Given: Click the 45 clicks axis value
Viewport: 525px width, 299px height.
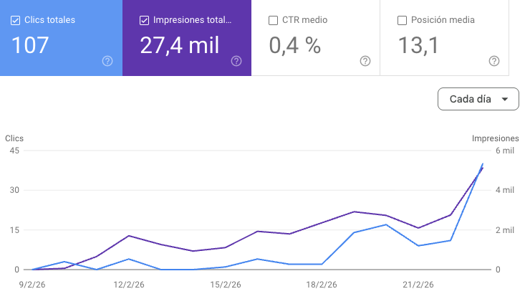Looking at the screenshot, I should [x=14, y=151].
